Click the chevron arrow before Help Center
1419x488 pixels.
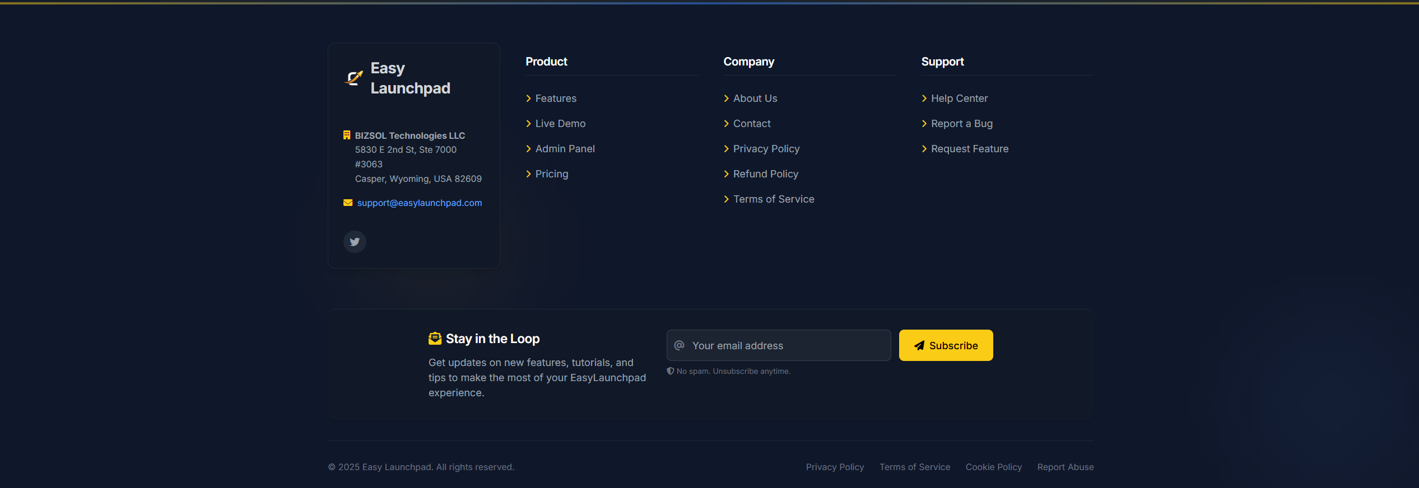coord(924,98)
